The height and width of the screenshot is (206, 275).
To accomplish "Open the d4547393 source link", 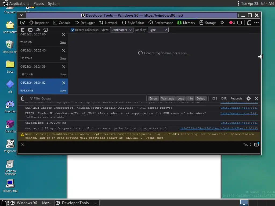I will 219,128.
